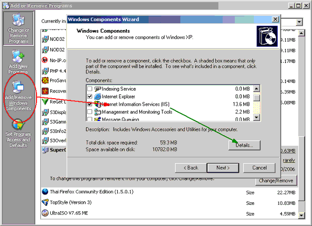Select the Internet Information Services (IIS) icon
This screenshot has height=226, width=312.
pos(97,104)
